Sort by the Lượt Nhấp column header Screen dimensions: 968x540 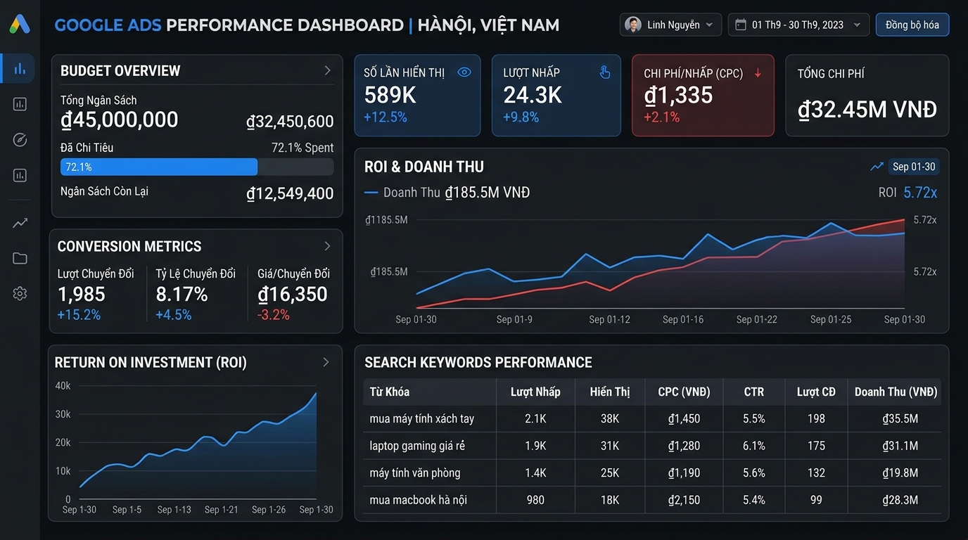(535, 392)
